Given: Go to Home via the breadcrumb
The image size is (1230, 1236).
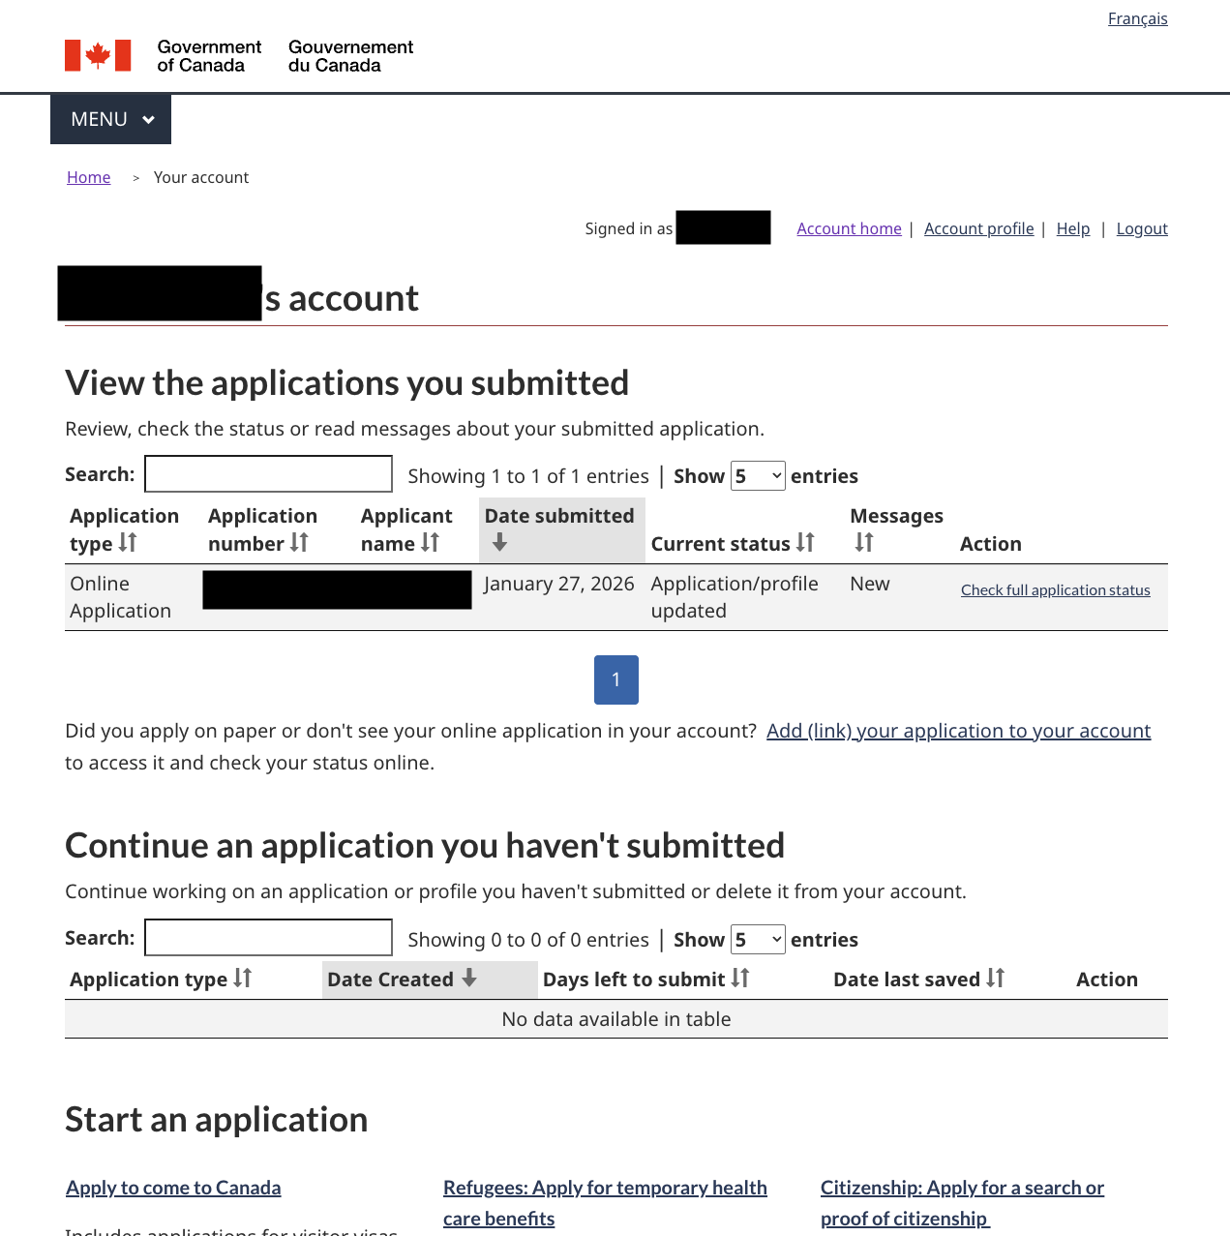Looking at the screenshot, I should (x=88, y=177).
